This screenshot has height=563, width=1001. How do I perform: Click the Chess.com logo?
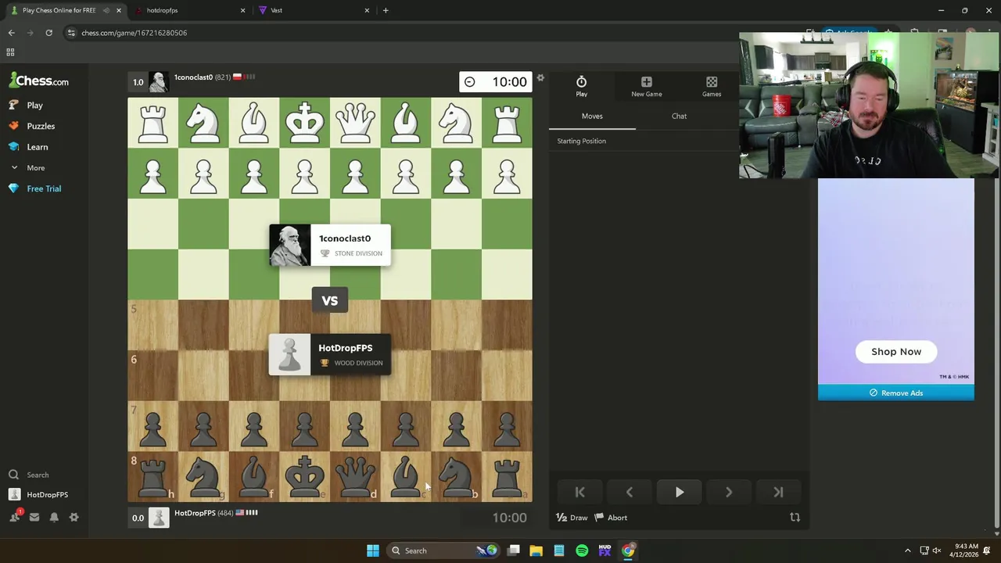click(x=38, y=81)
